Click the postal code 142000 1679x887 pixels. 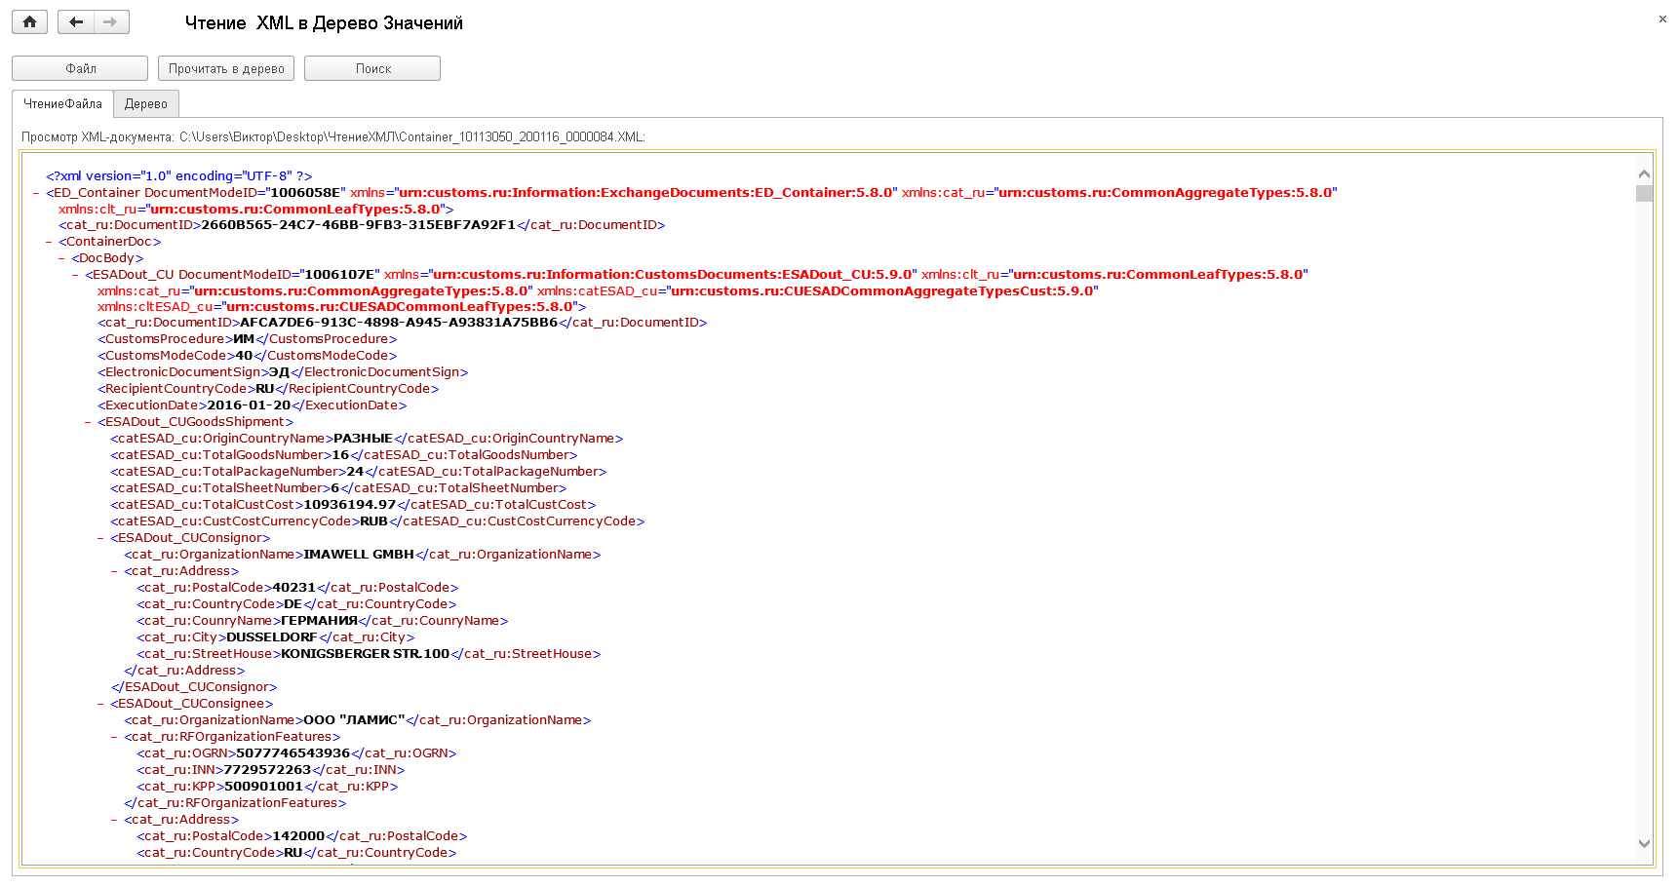click(x=298, y=836)
